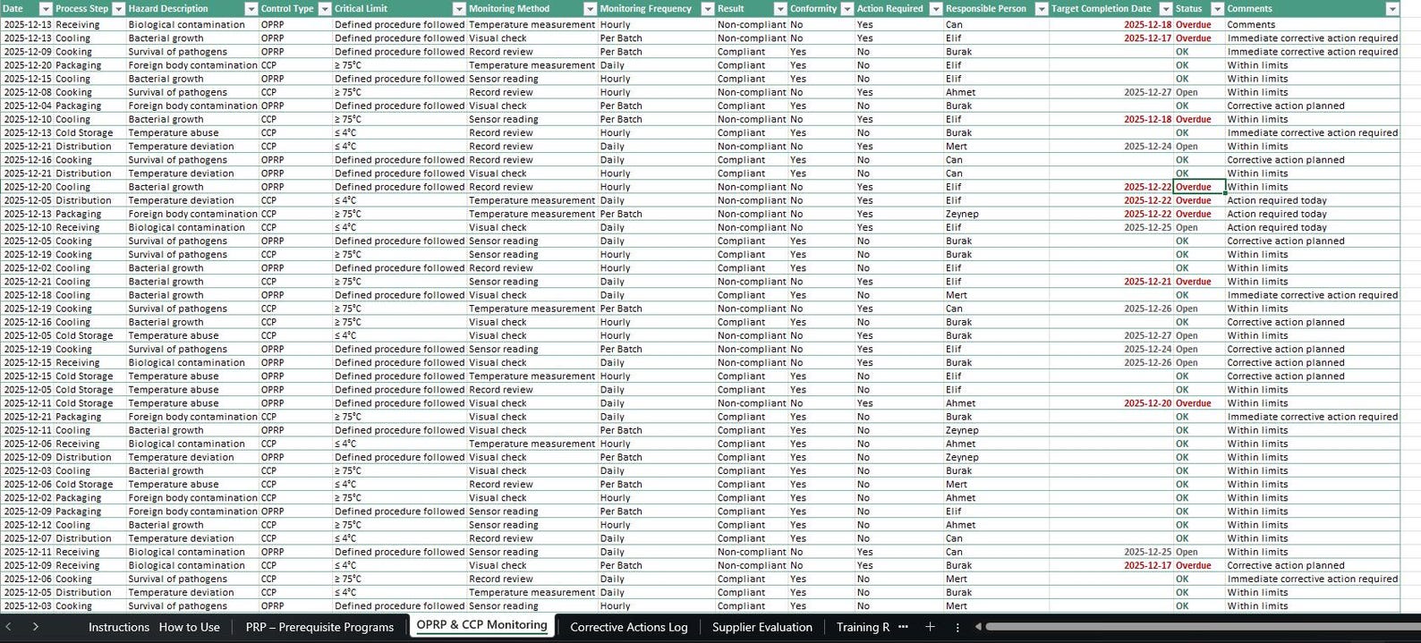Screen dimensions: 1421x643
Task: Open the Critical Limit filter dropdown
Action: coord(459,9)
